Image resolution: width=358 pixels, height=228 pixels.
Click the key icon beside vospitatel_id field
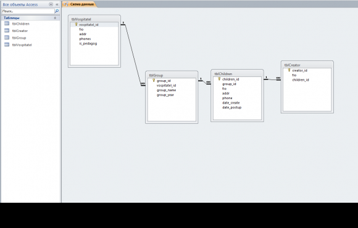coord(77,24)
